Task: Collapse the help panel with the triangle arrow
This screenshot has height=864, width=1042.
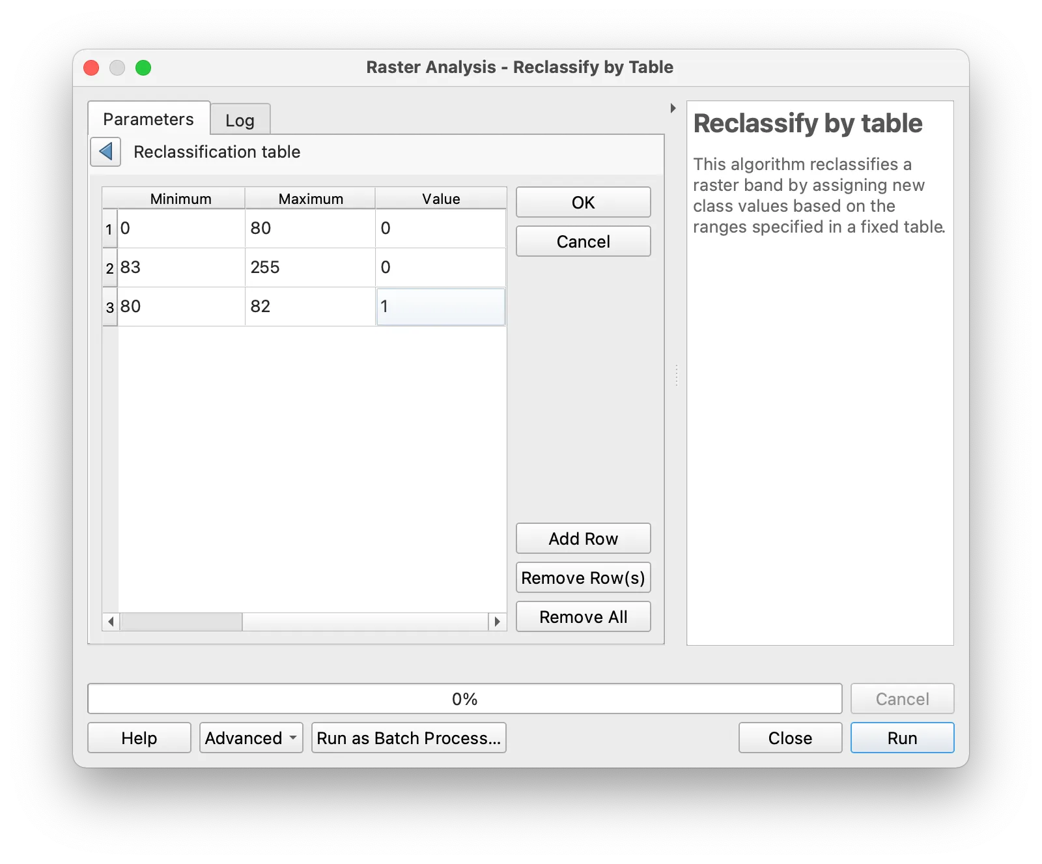Action: pos(673,108)
